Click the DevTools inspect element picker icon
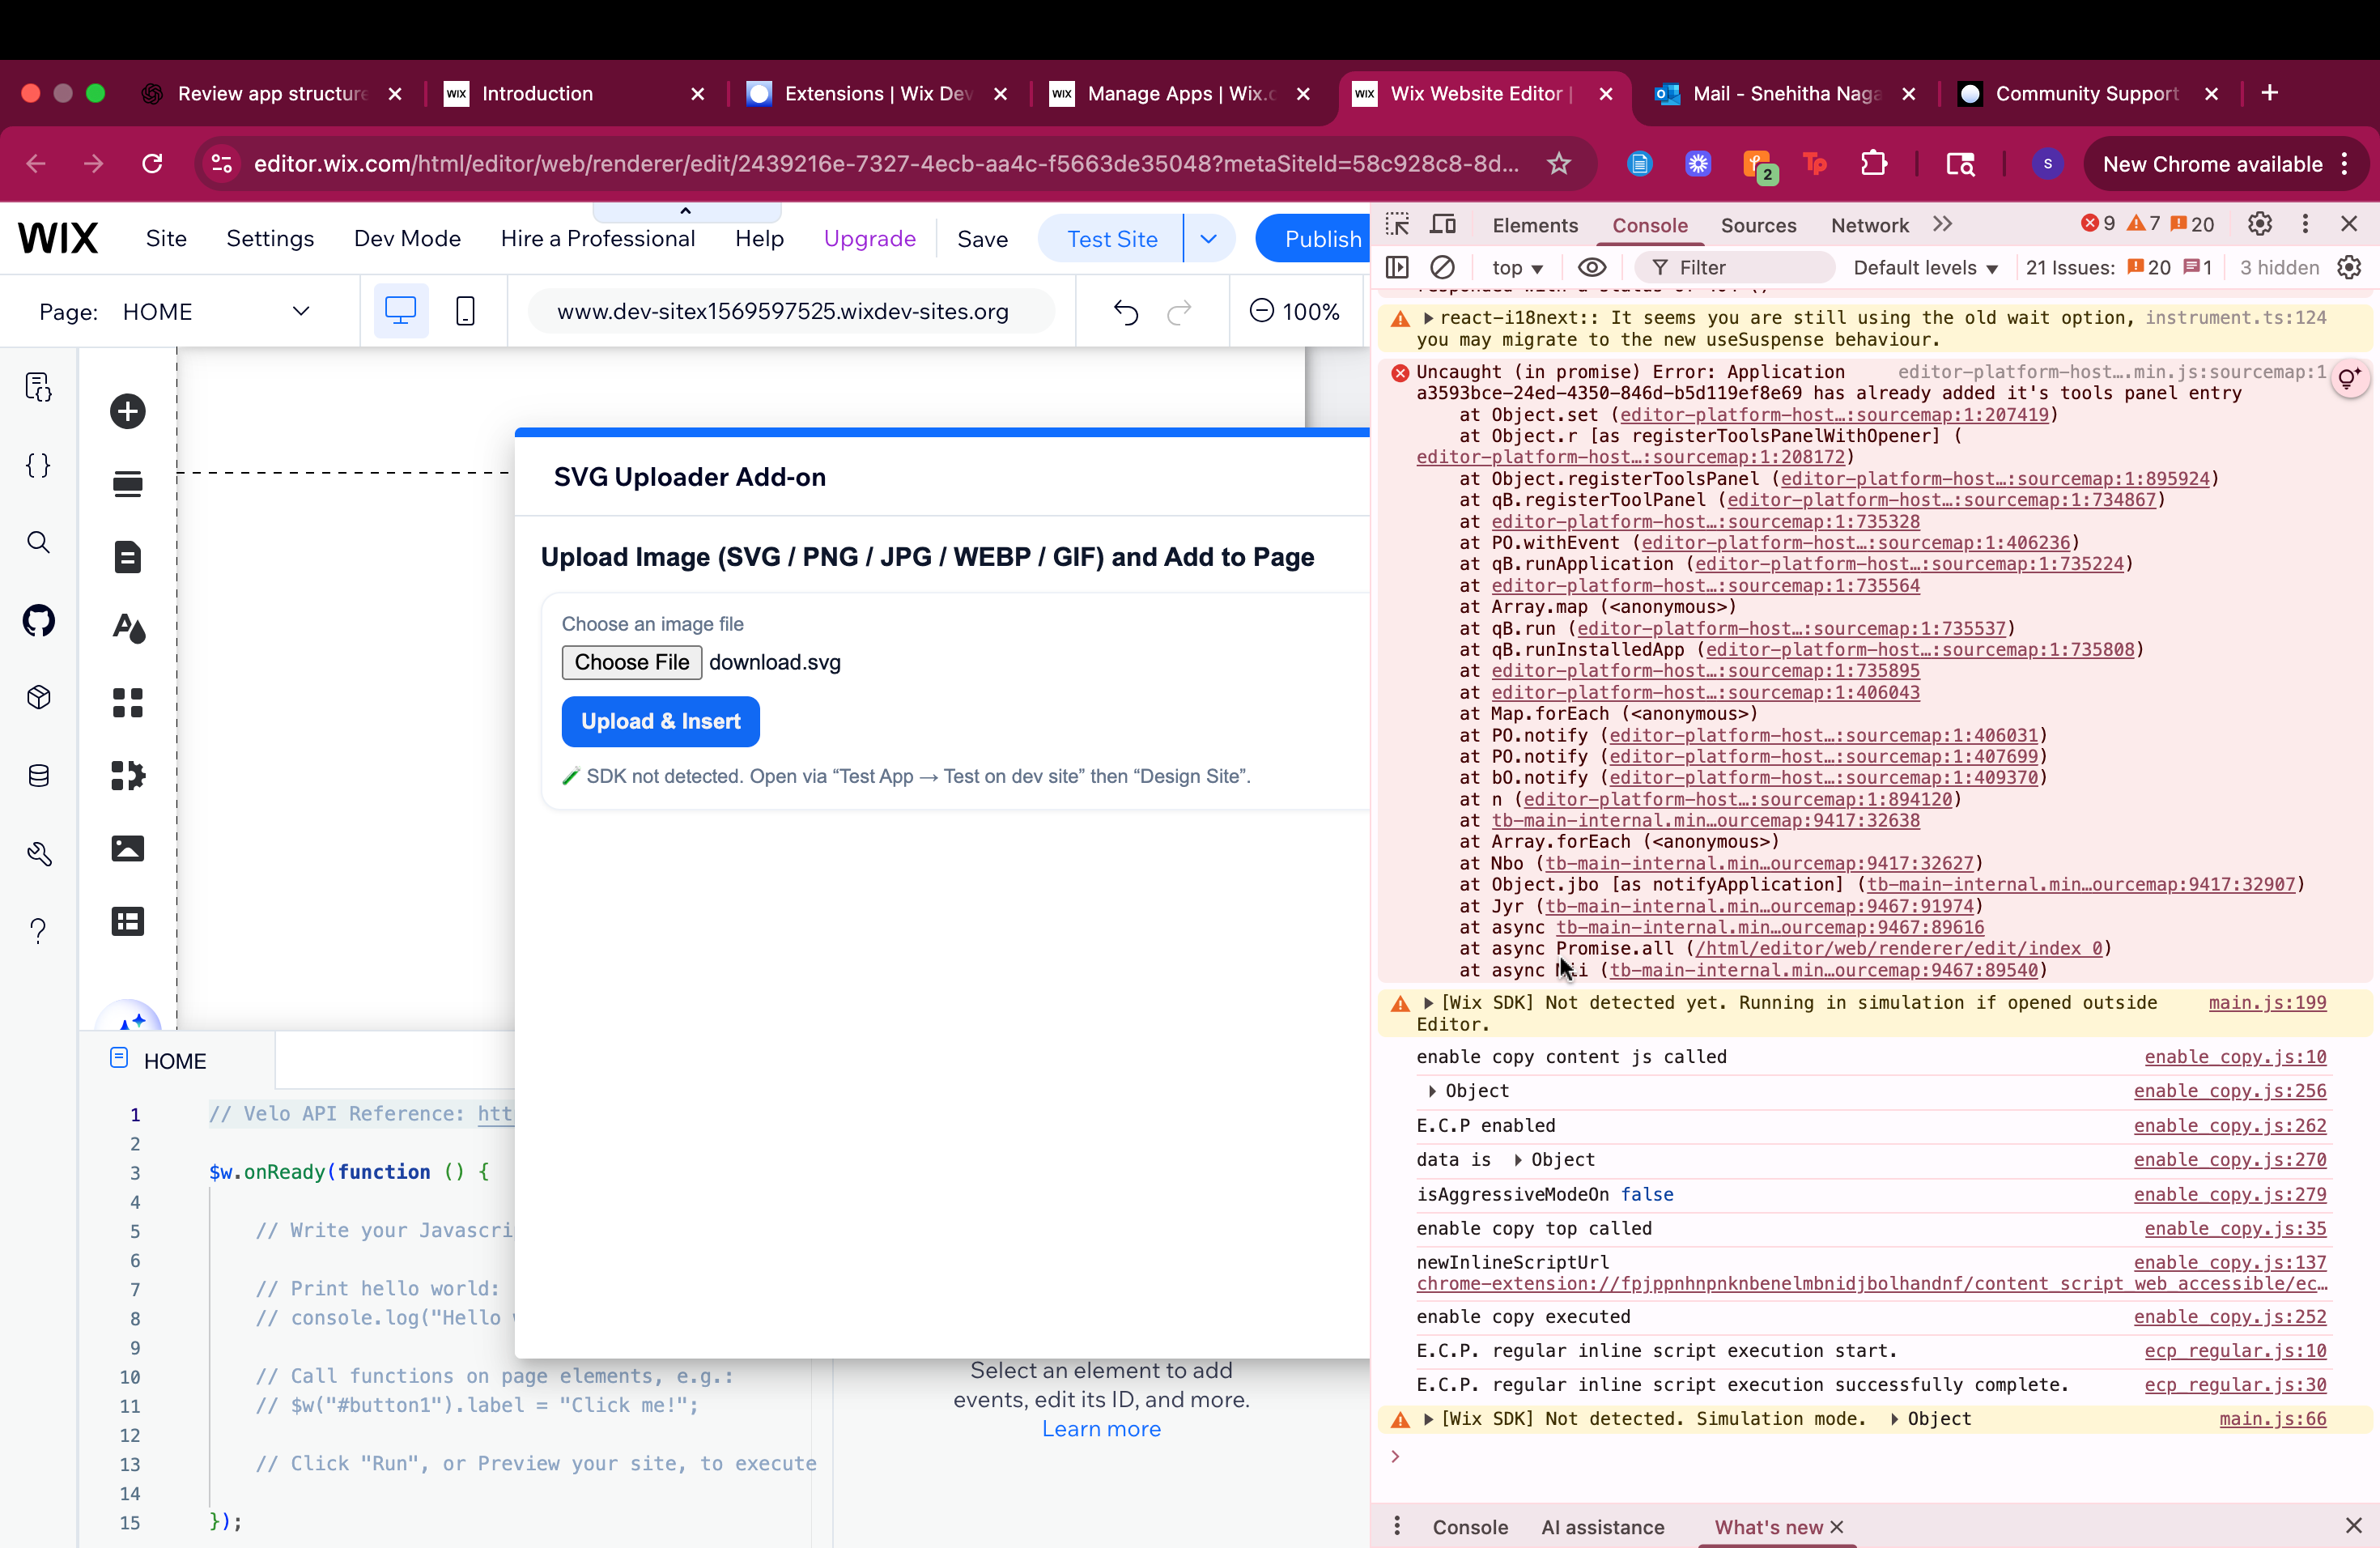This screenshot has height=1548, width=2380. (1397, 224)
